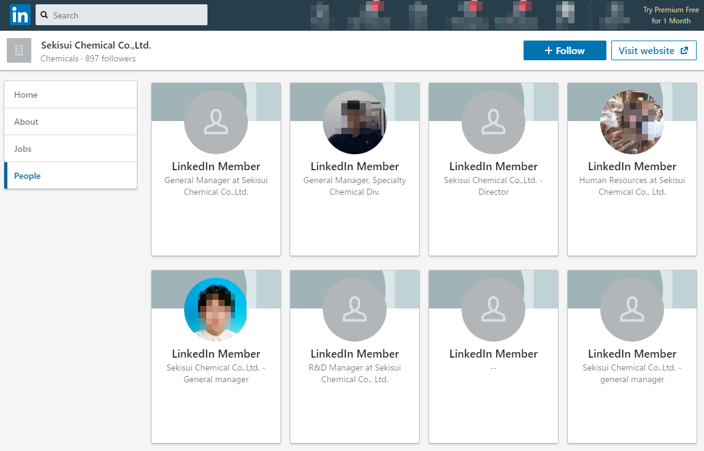Open the About tab in sidebar
The image size is (704, 451).
pos(71,122)
